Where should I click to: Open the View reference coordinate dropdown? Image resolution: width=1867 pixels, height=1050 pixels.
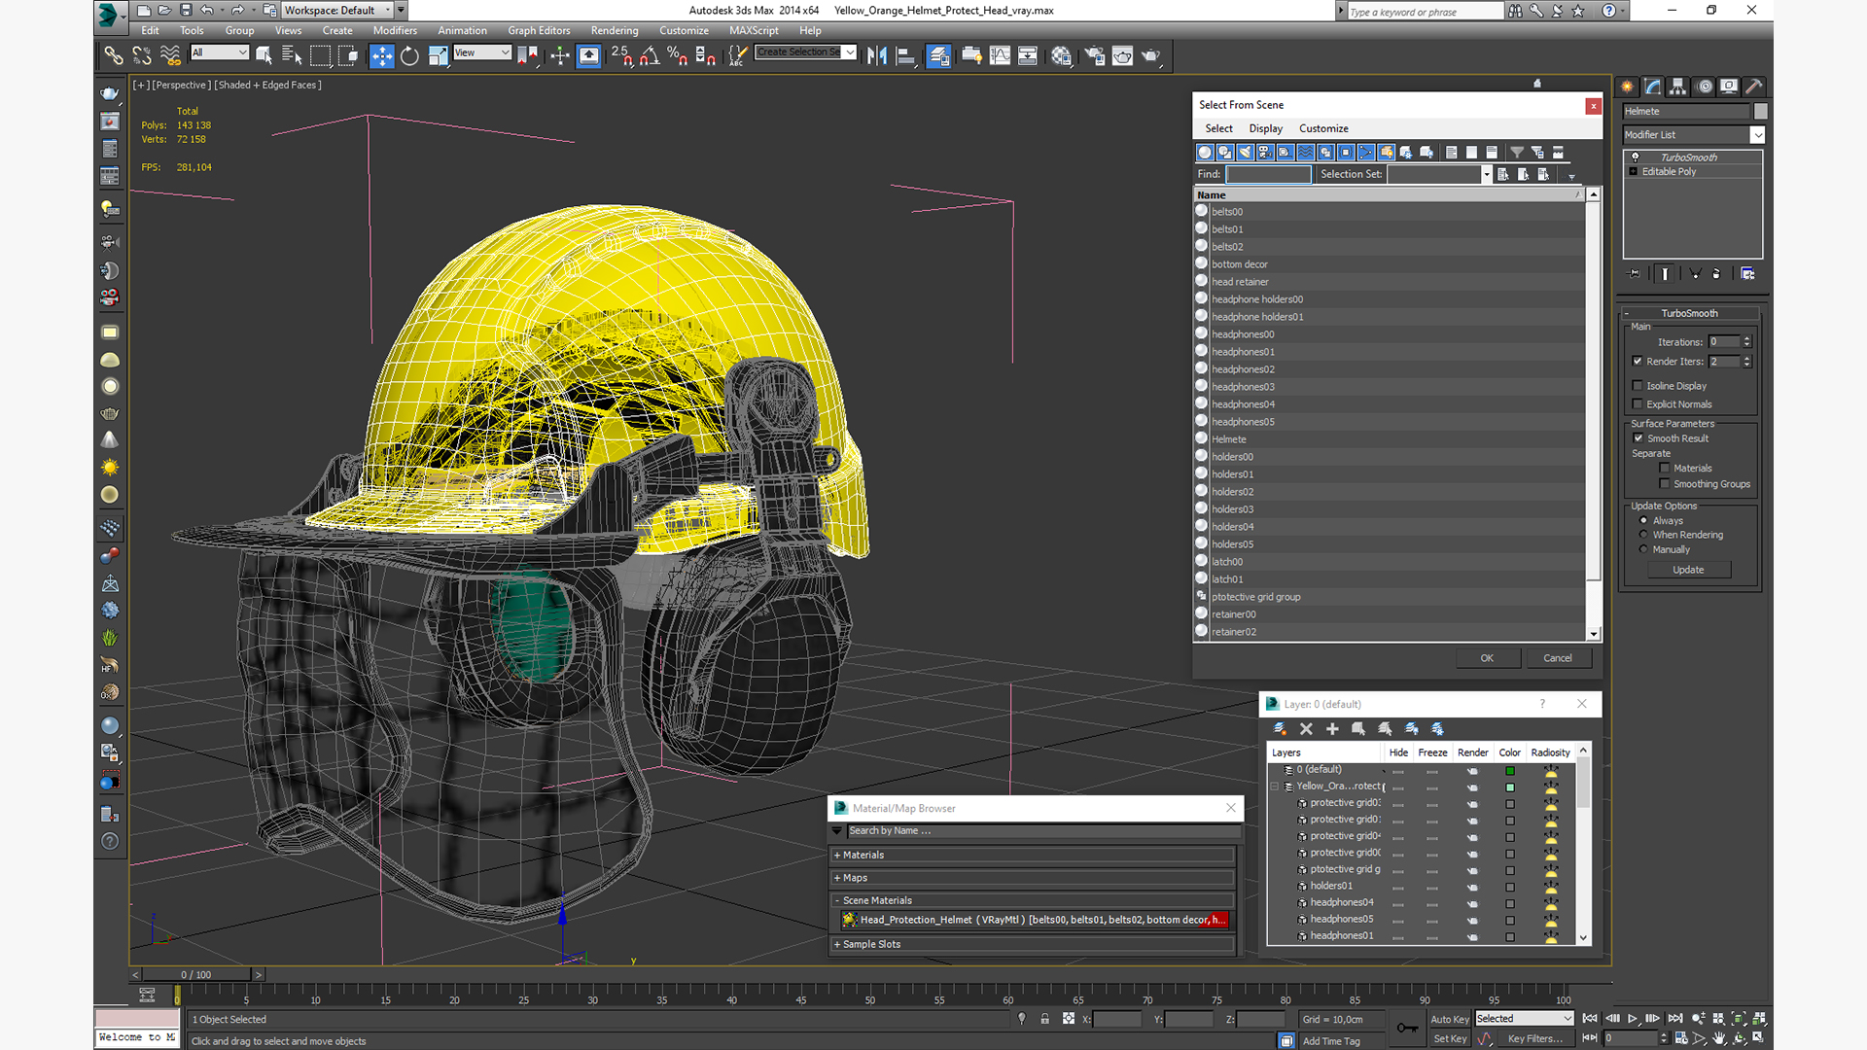482,52
